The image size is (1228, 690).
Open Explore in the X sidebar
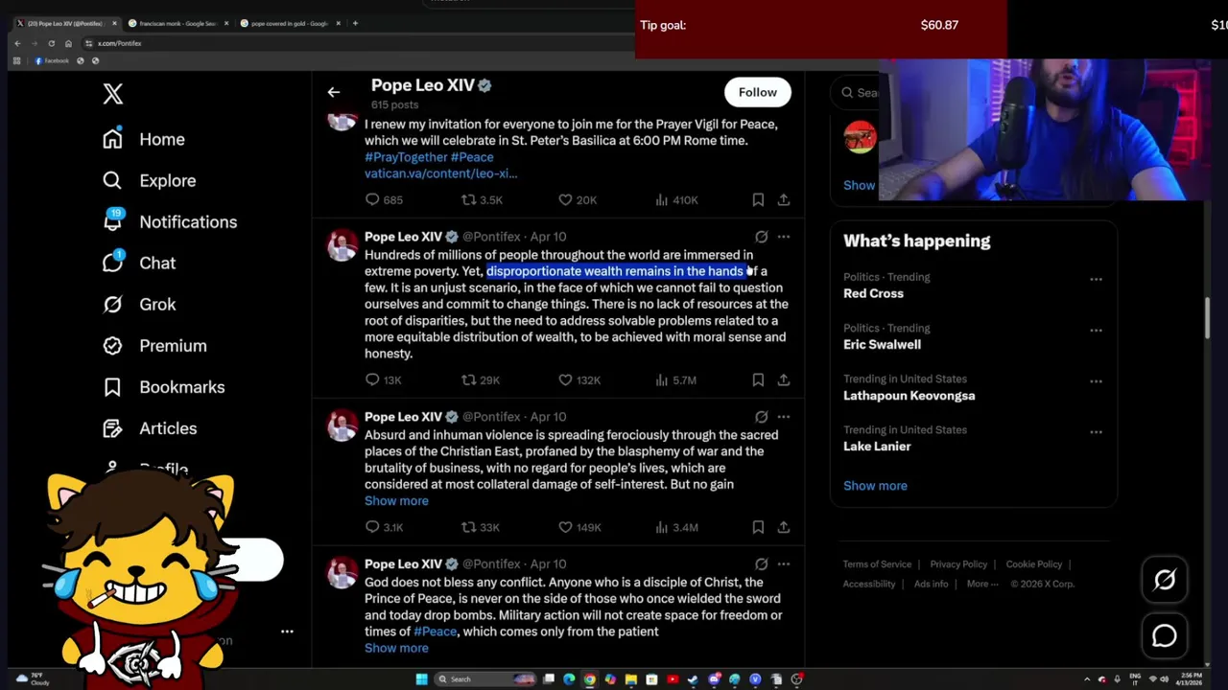click(x=149, y=180)
